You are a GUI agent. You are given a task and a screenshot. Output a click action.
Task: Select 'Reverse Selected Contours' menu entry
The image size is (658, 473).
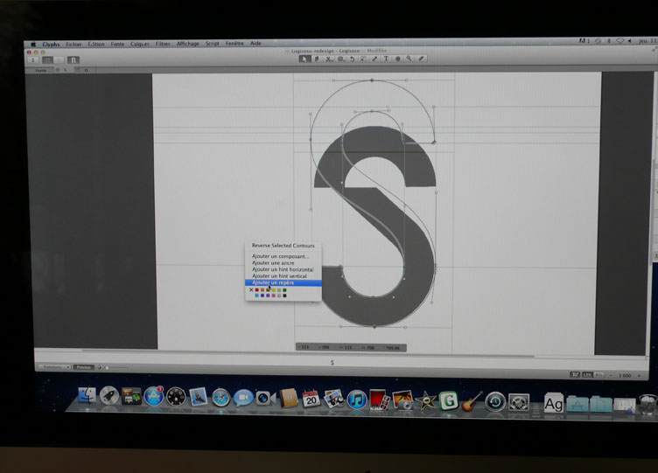pyautogui.click(x=283, y=246)
